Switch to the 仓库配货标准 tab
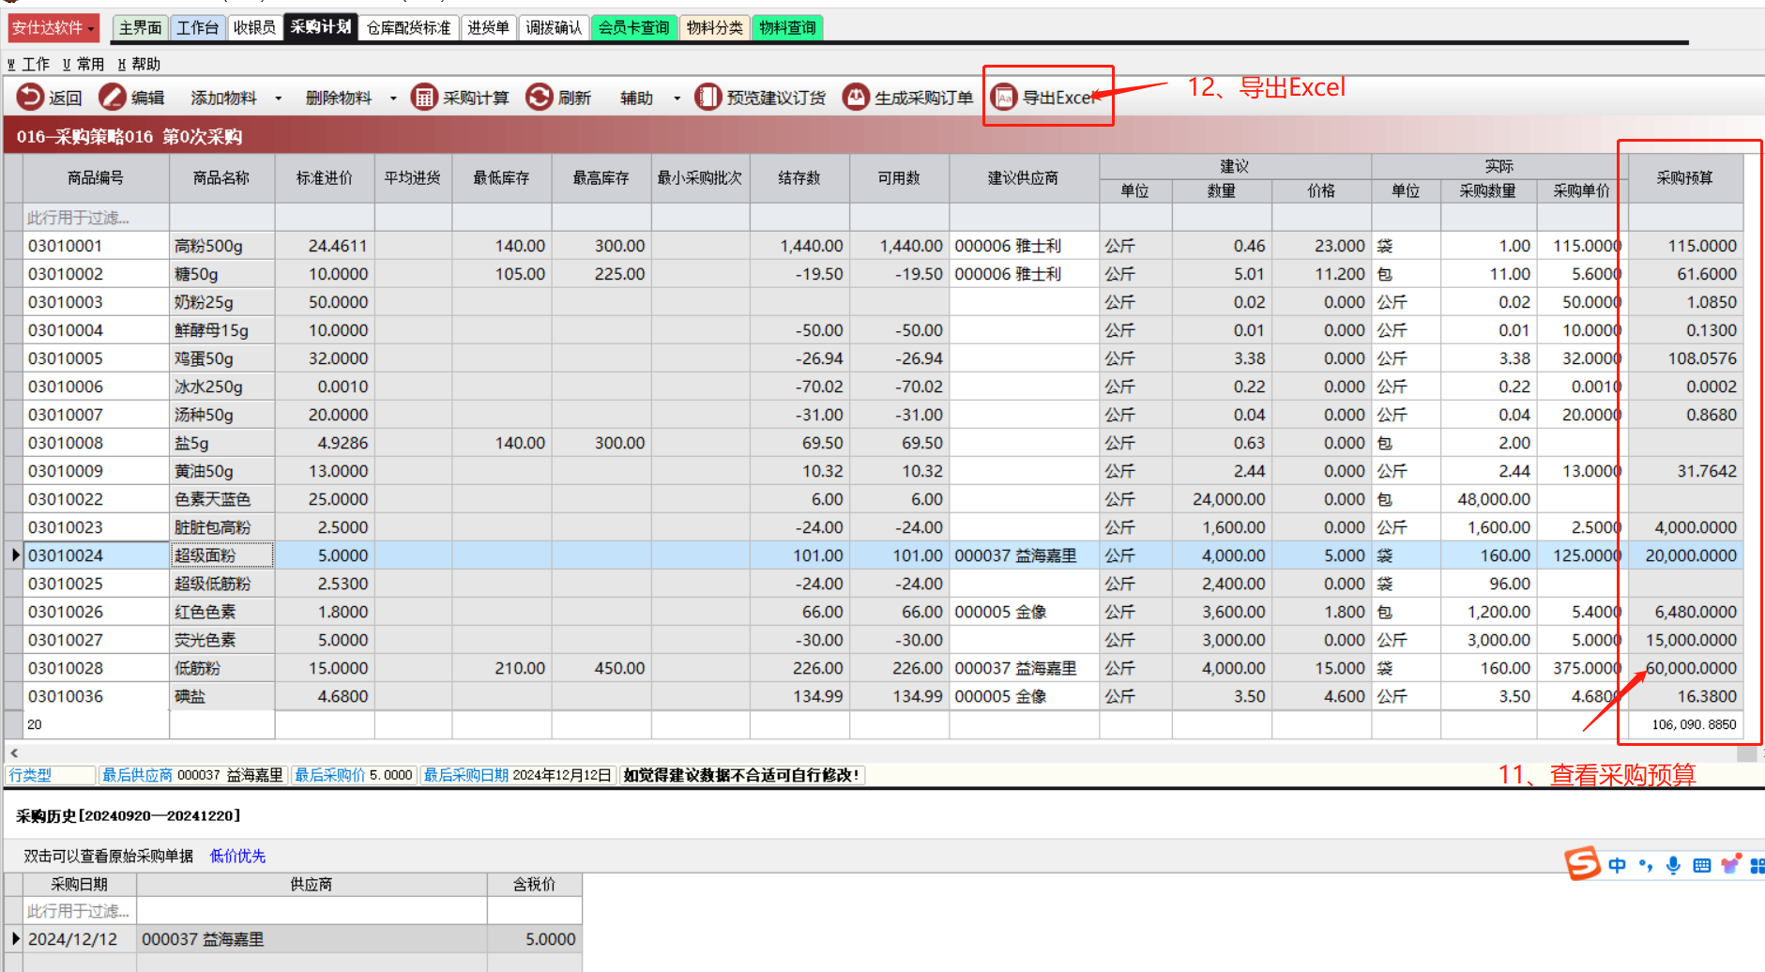The width and height of the screenshot is (1765, 972). point(408,28)
